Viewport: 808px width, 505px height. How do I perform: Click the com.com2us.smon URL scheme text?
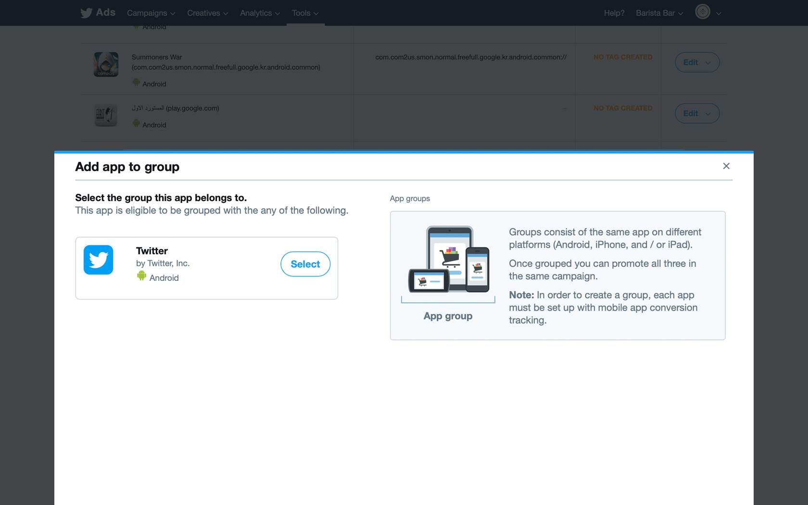tap(471, 57)
